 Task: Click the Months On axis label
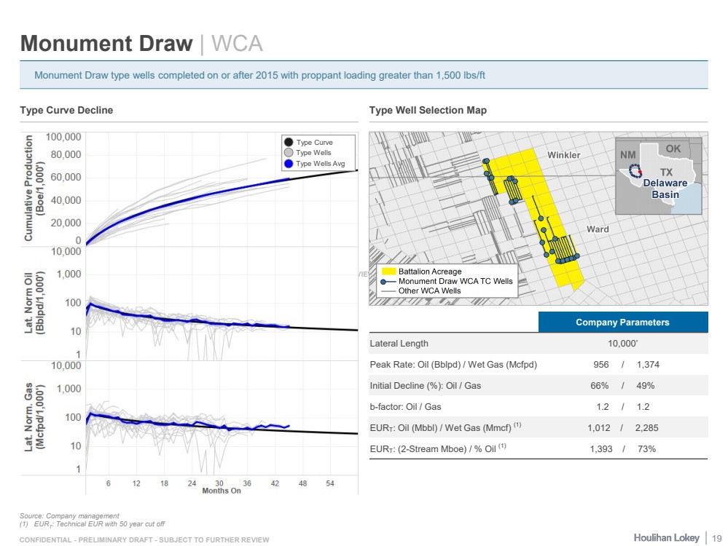221,491
